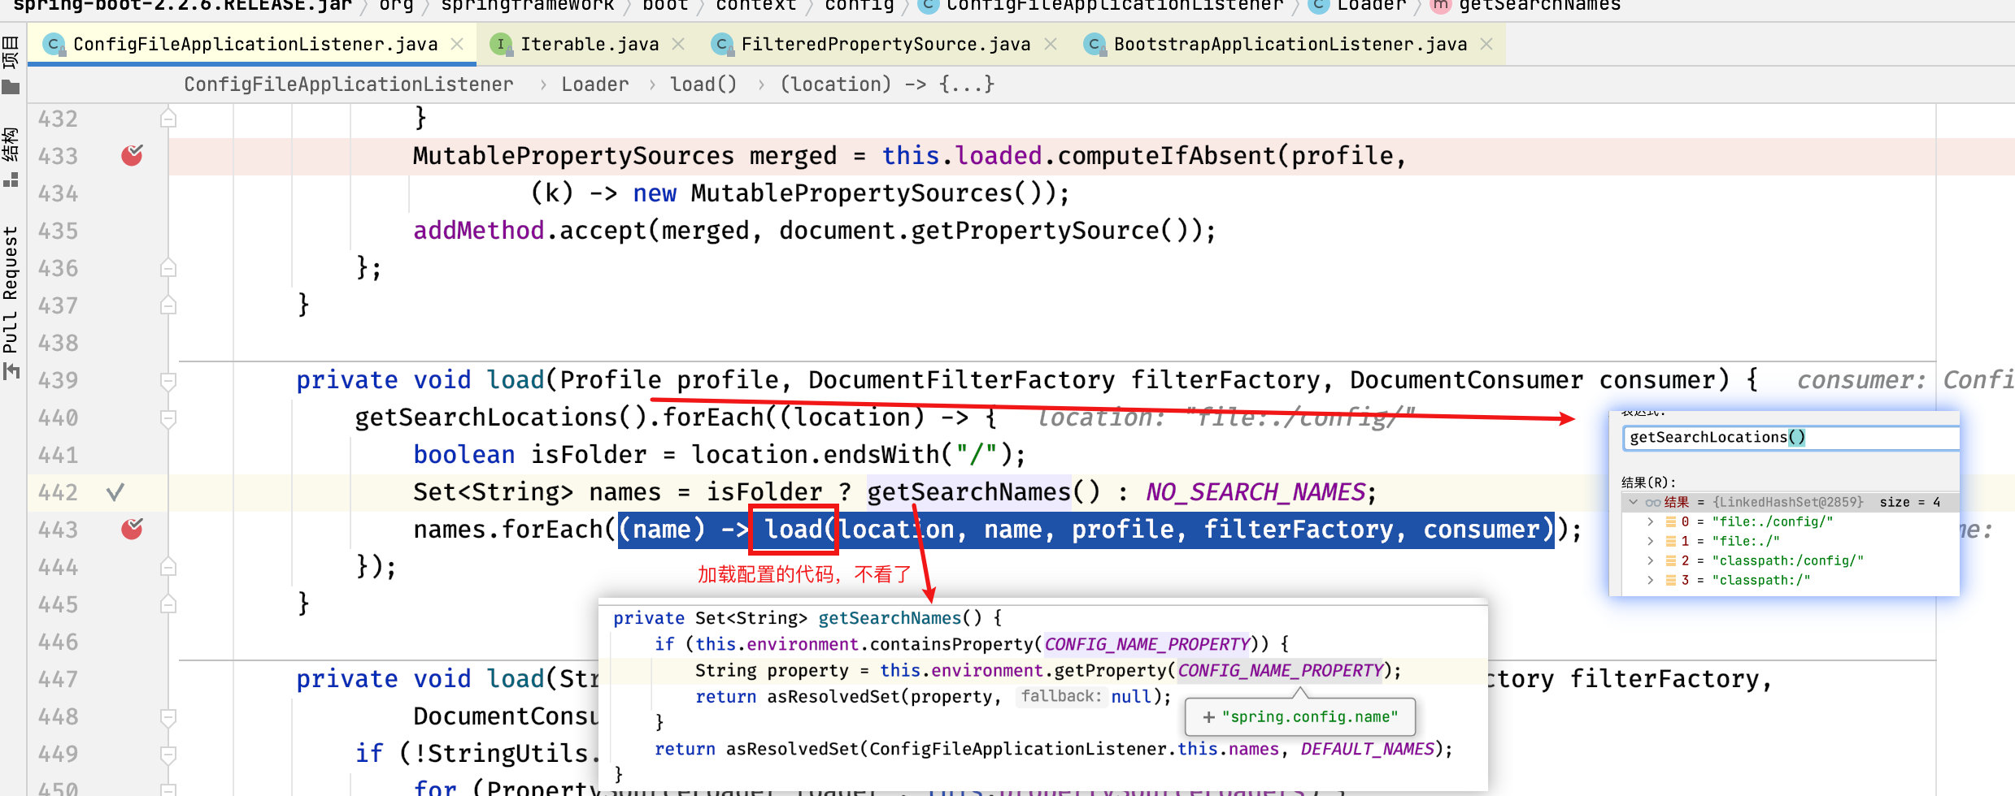Close BootstrapApplicationListener.java tab
Image resolution: width=2015 pixels, height=796 pixels.
click(x=1486, y=44)
